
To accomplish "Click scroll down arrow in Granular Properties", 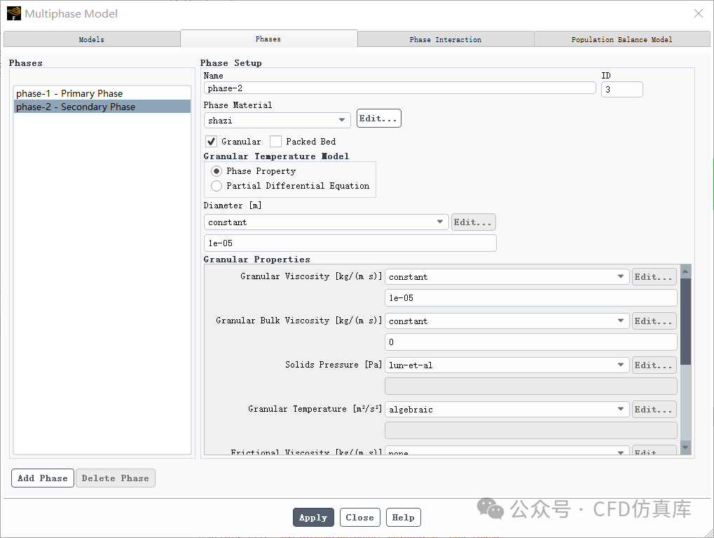I will pyautogui.click(x=685, y=448).
